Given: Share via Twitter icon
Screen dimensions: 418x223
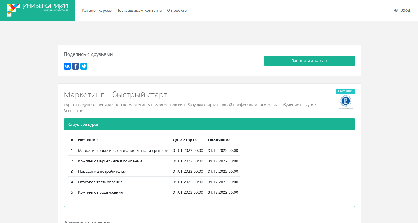Looking at the screenshot, I should tap(84, 66).
